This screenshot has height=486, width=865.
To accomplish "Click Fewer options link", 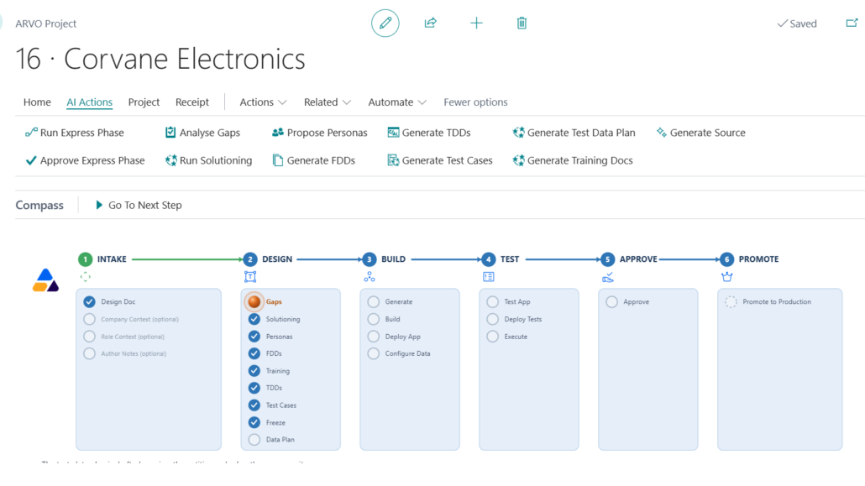I will tap(475, 102).
